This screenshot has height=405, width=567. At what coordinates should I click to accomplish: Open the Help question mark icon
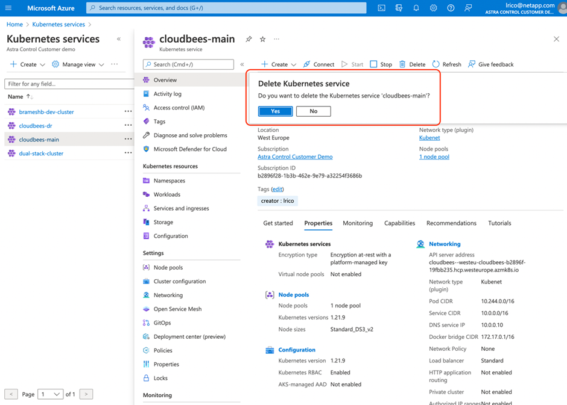pos(451,8)
